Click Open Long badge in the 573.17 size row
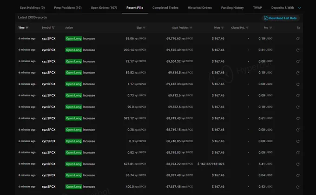This screenshot has height=195, width=316. 73,119
